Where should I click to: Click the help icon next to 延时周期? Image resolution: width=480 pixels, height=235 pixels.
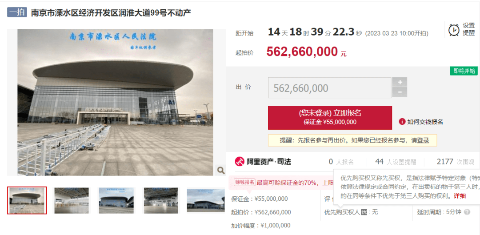point(467,212)
